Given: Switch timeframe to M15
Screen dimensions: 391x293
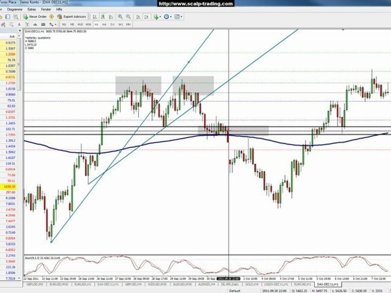Looking at the screenshot, I should [80, 24].
